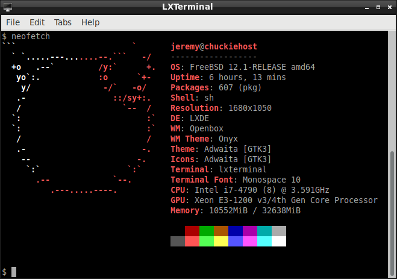Click the bright blue color block
This screenshot has width=397, height=279.
[236, 241]
